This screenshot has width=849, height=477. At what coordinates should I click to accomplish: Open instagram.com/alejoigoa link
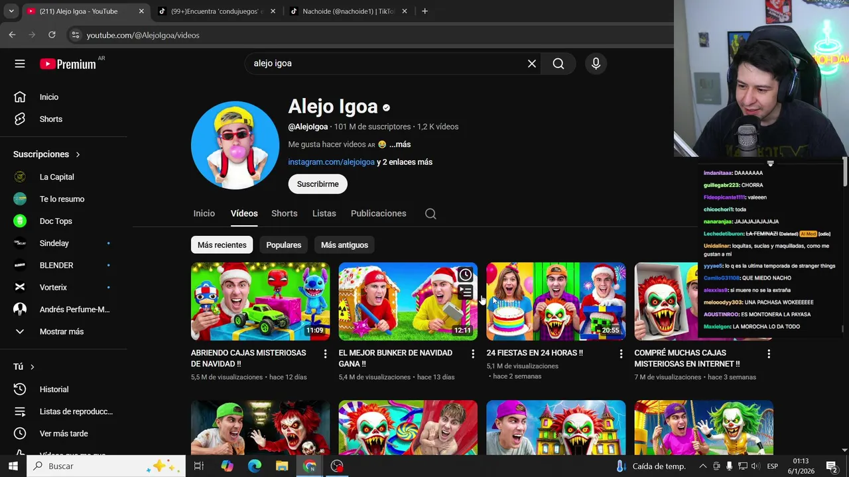(331, 162)
